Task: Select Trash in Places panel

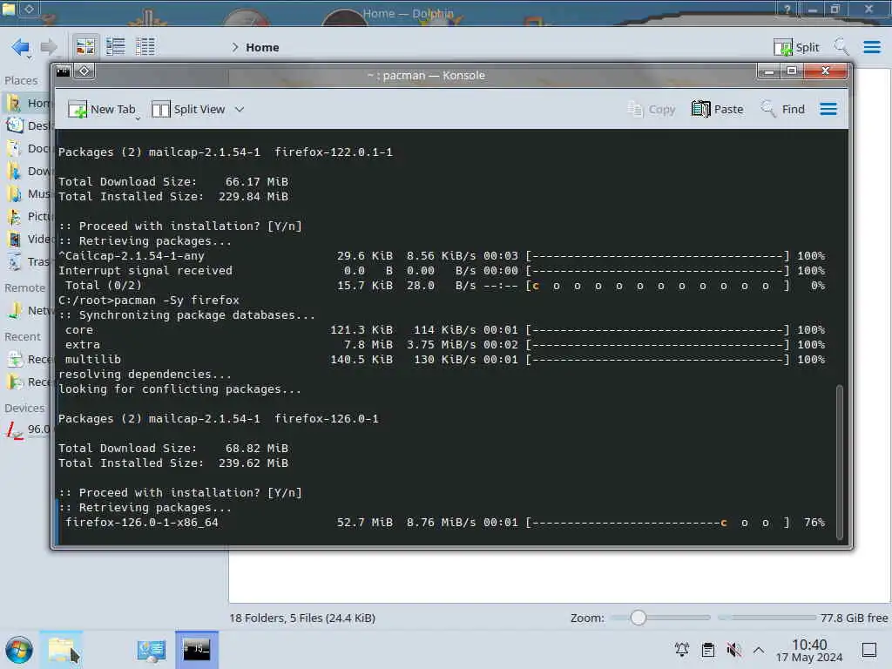Action: click(27, 262)
